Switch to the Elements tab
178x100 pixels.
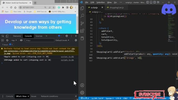(17, 36)
